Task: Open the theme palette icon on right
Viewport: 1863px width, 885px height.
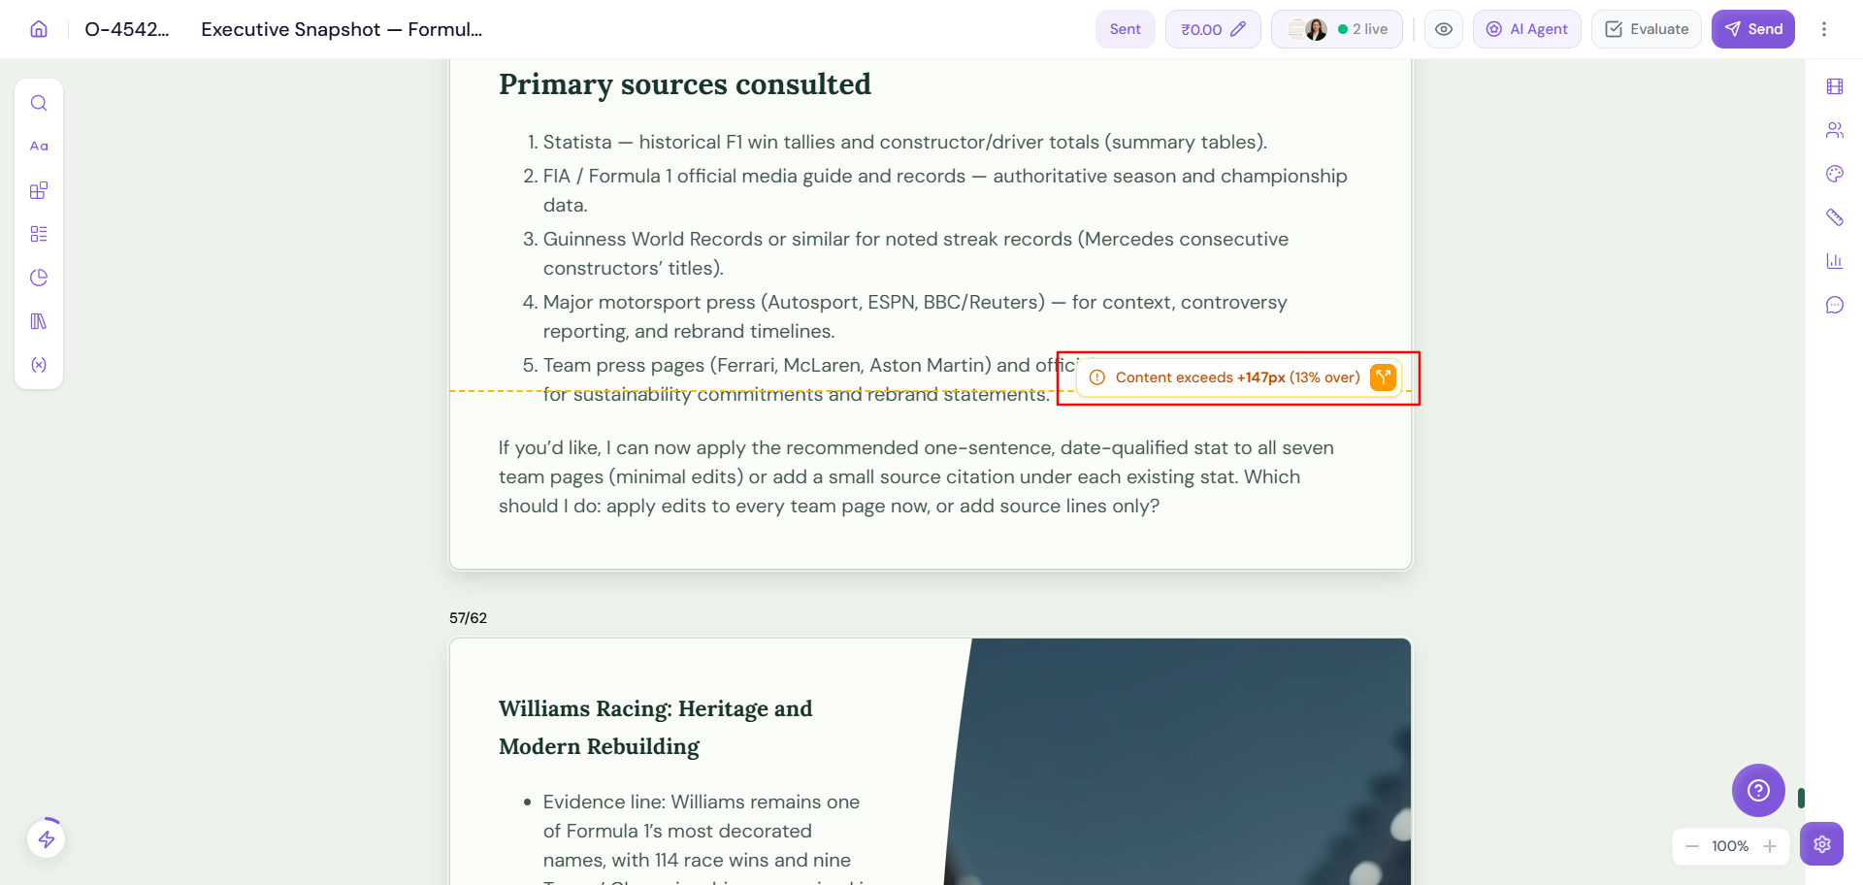Action: click(1834, 174)
